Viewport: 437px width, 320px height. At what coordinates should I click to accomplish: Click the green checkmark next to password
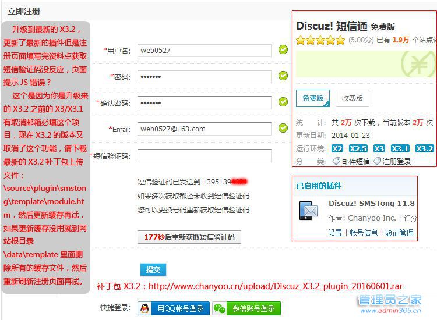click(283, 76)
